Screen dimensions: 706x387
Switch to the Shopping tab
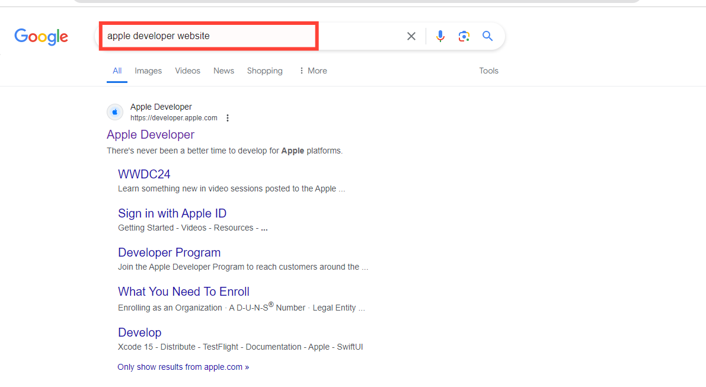[x=265, y=71]
